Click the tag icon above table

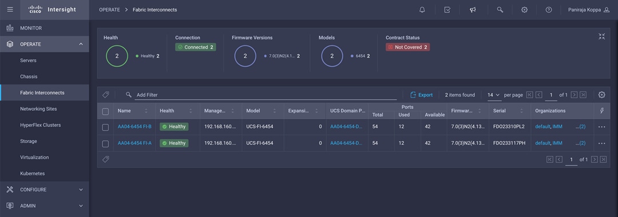click(106, 95)
